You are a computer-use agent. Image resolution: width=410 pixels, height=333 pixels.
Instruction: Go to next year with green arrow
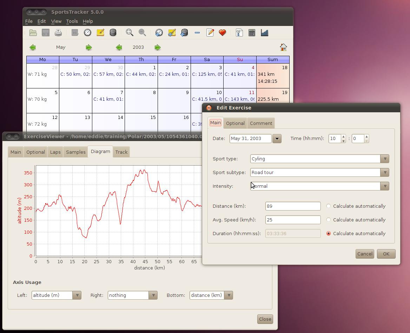(157, 47)
